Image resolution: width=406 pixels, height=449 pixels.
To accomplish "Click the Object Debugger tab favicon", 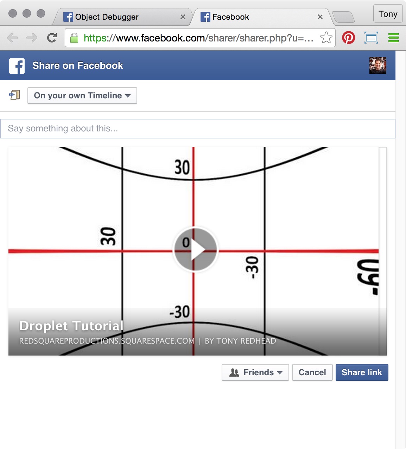I will click(68, 17).
